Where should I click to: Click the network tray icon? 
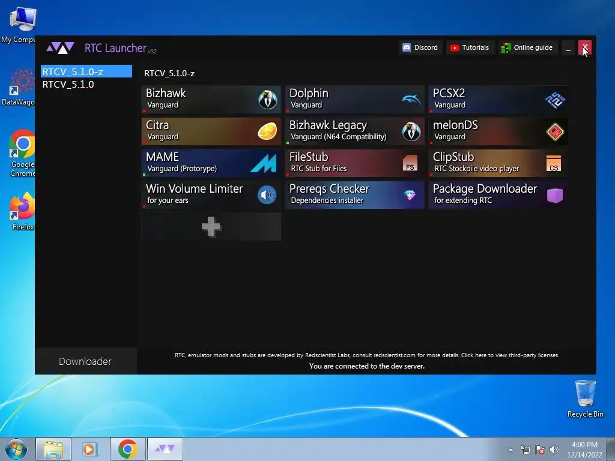point(525,450)
